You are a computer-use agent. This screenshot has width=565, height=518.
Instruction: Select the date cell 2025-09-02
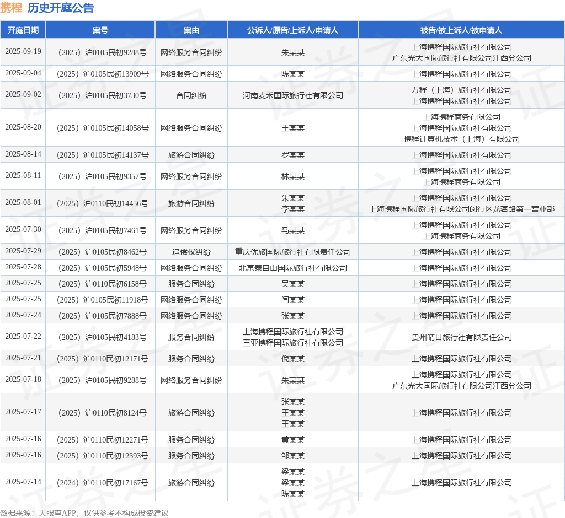(23, 94)
